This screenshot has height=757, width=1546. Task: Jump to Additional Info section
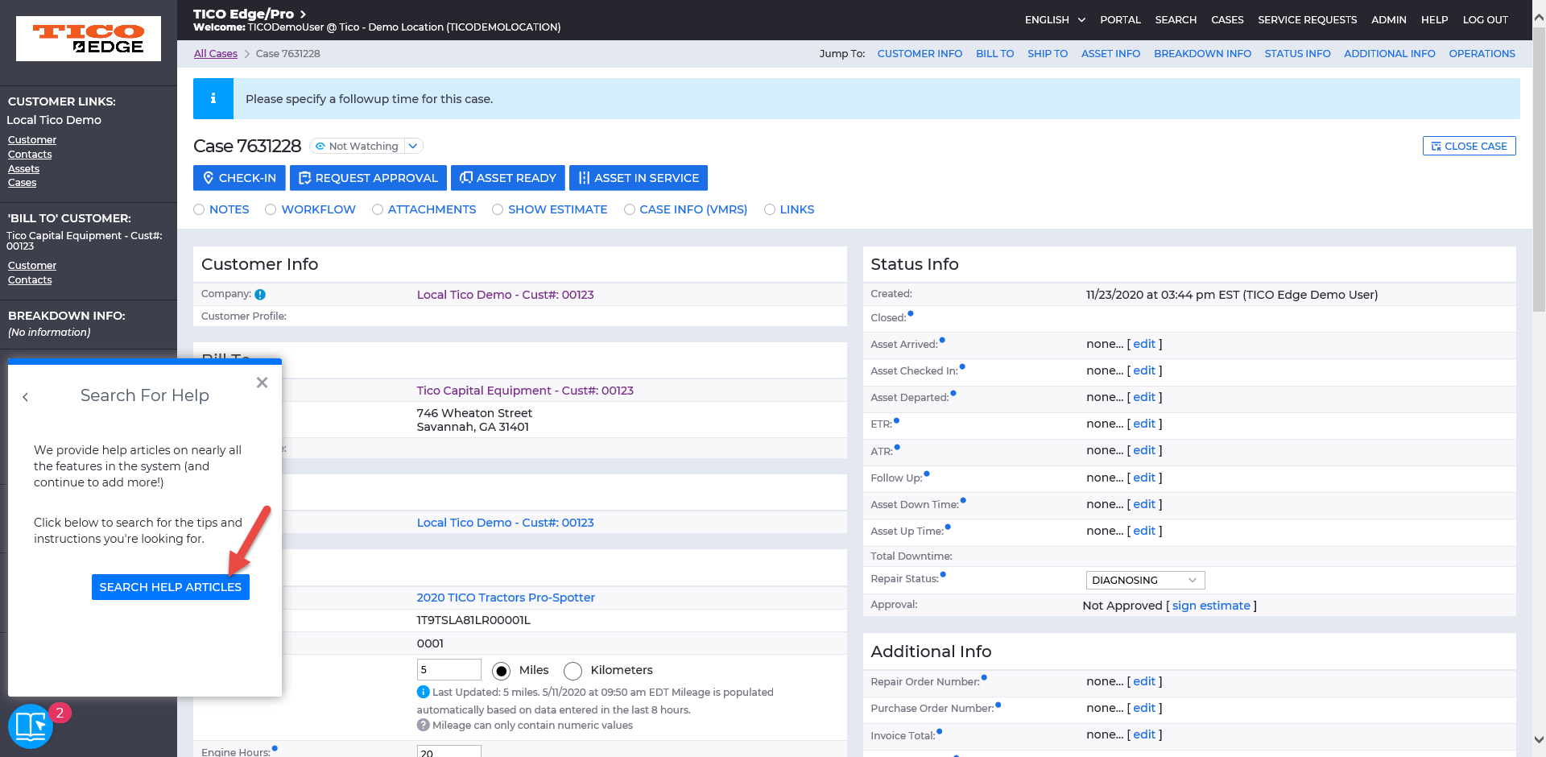coord(1389,53)
